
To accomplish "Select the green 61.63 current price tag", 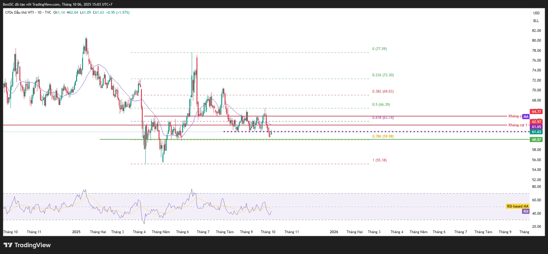I will click(536, 132).
